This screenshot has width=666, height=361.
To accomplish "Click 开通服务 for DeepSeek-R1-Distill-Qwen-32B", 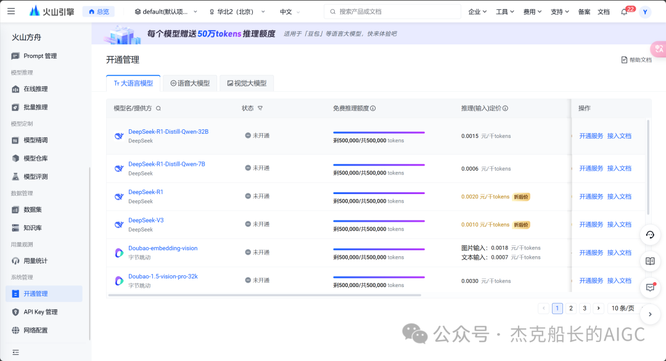I will pos(591,136).
